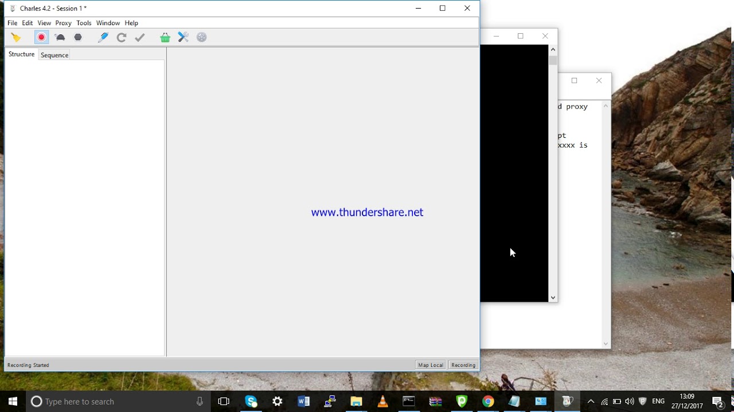Click the 'd proxy' text in the notepad window
734x412 pixels.
click(573, 106)
